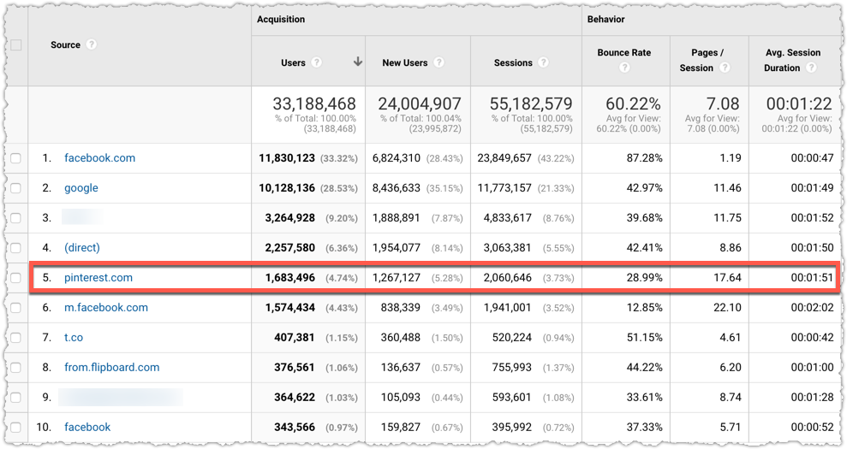Viewport: 847px width, 449px height.
Task: Select average session duration 00:01:22
Action: (x=799, y=103)
